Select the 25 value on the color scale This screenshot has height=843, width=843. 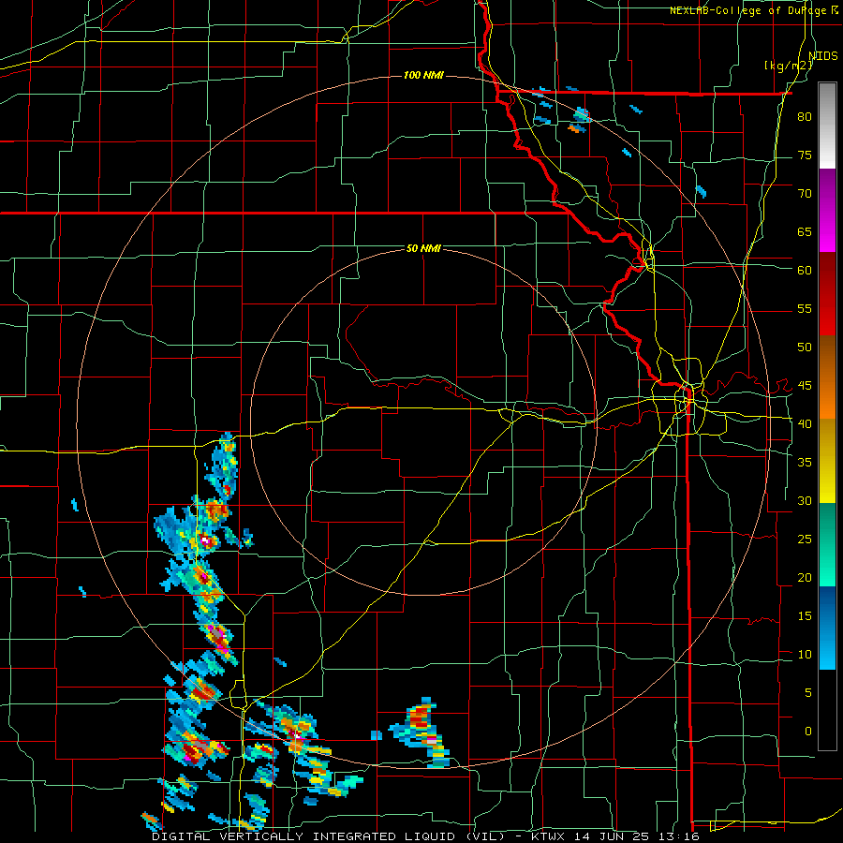(805, 540)
